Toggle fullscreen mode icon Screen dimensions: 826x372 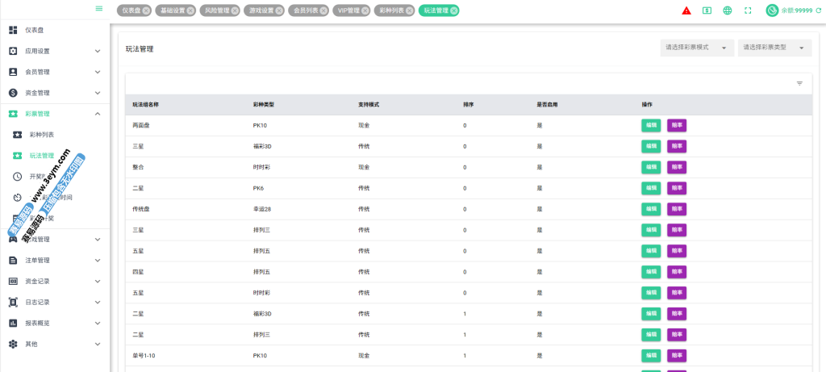point(748,10)
